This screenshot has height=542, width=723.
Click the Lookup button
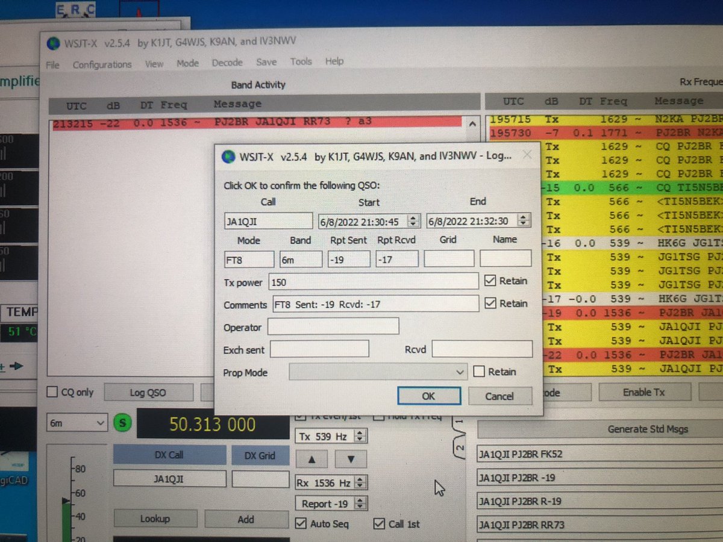(x=155, y=519)
